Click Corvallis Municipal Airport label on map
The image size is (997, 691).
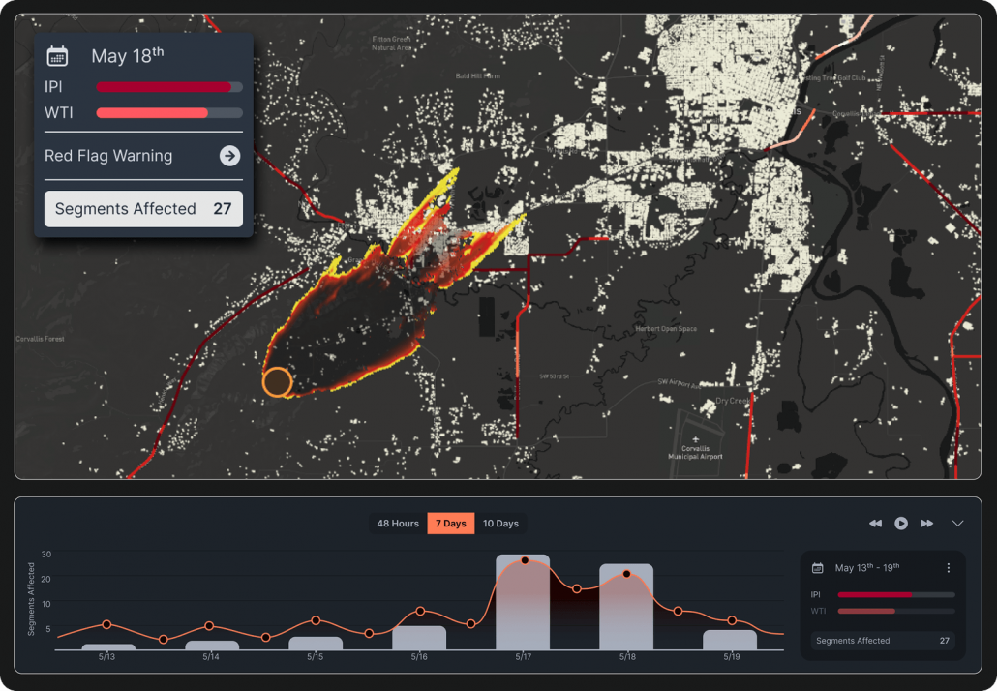[695, 452]
